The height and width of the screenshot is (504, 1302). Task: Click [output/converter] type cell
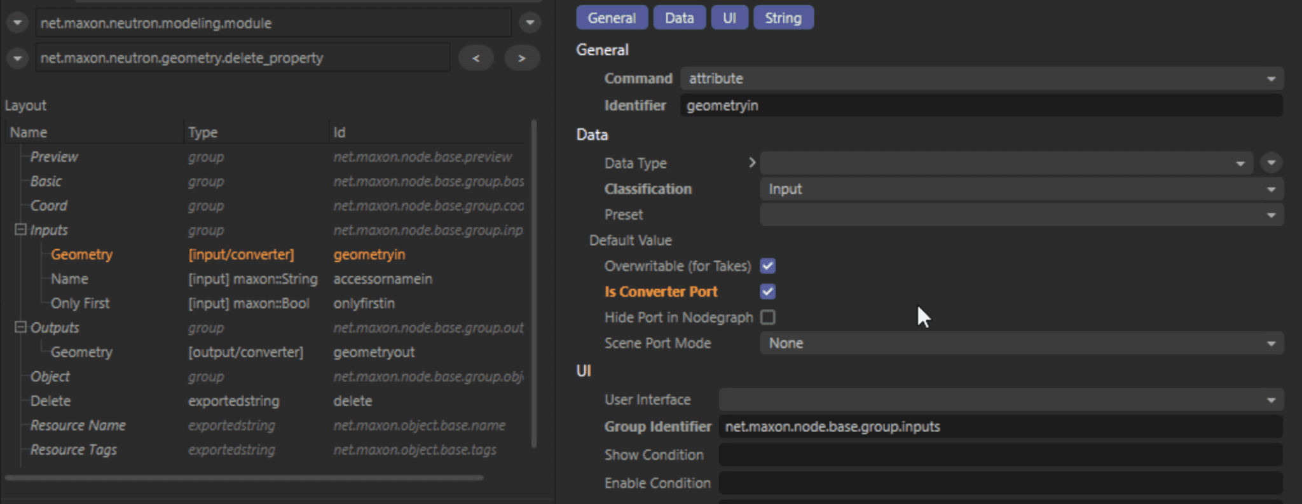click(x=246, y=352)
